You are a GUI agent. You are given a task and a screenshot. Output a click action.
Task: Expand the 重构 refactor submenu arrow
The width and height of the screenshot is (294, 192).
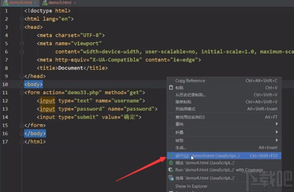(x=277, y=124)
